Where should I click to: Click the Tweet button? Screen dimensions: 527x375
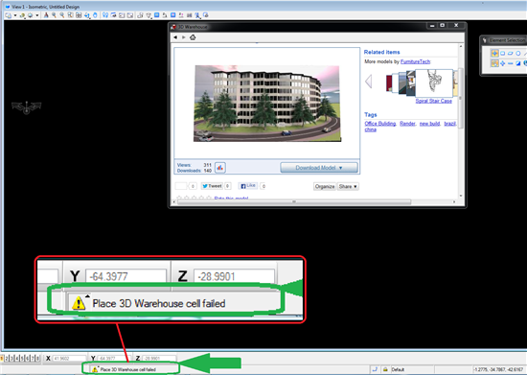click(212, 186)
